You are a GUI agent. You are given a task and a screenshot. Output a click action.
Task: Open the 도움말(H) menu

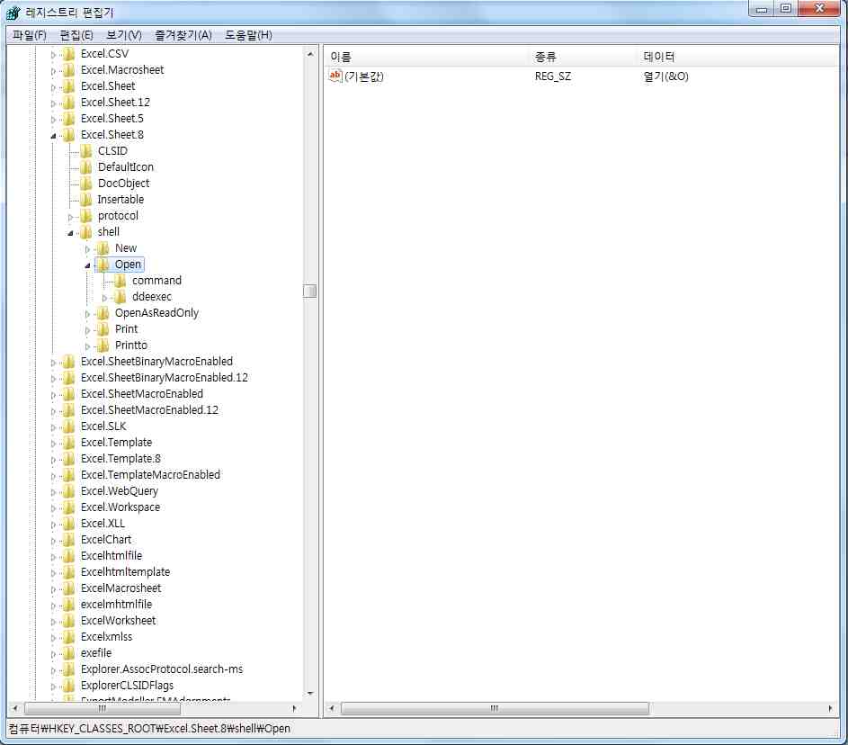tap(249, 35)
